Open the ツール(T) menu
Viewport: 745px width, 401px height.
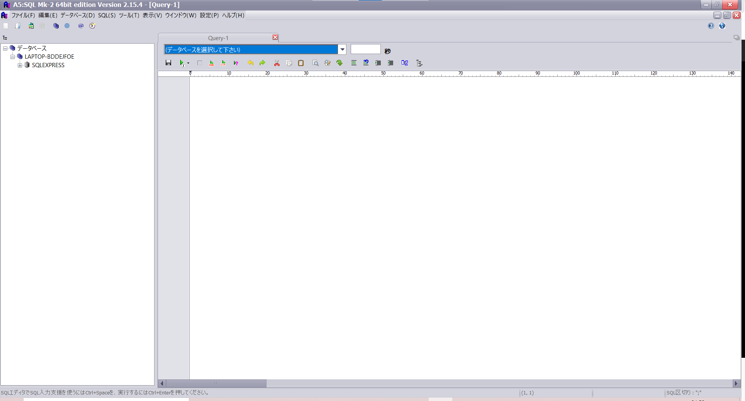coord(129,15)
